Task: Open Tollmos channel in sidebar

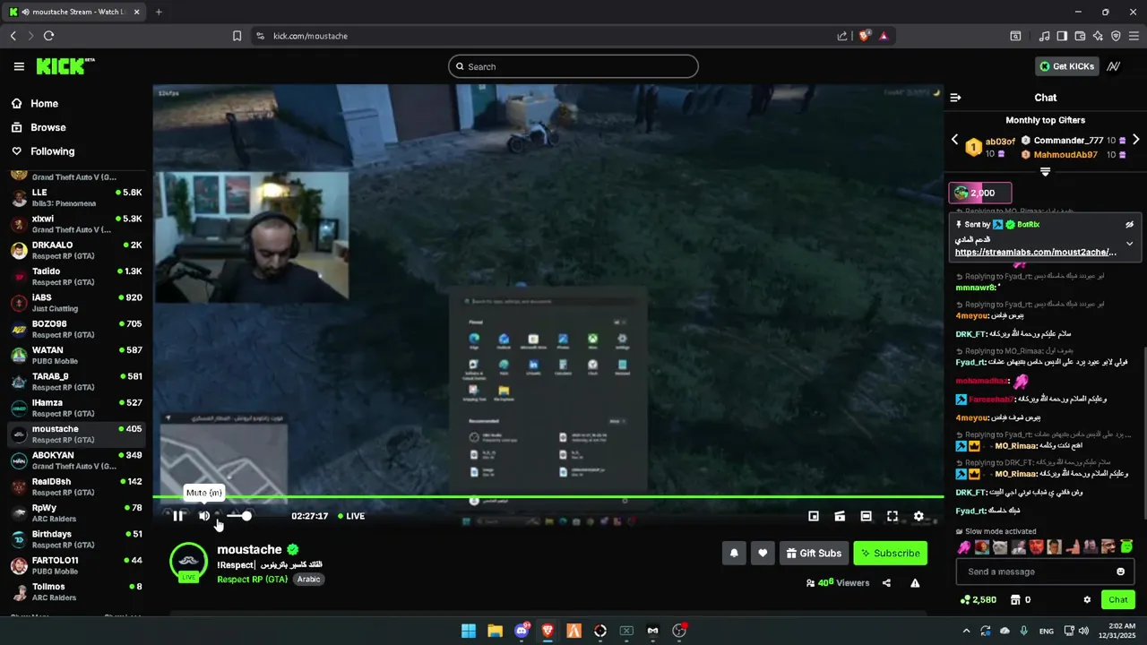Action: [76, 591]
